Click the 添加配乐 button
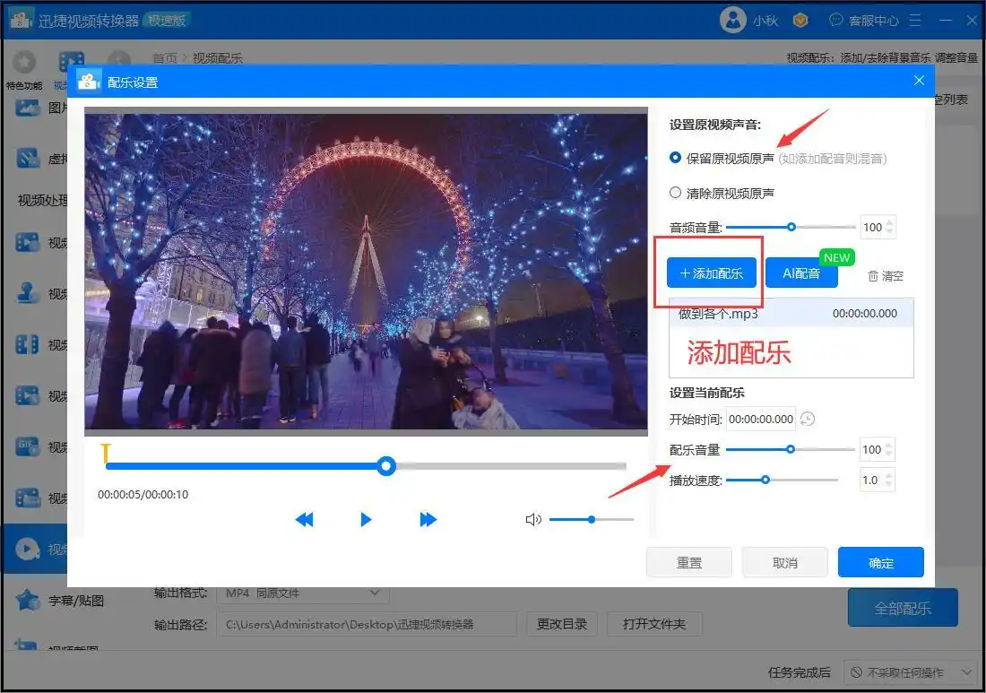The height and width of the screenshot is (693, 986). (711, 273)
